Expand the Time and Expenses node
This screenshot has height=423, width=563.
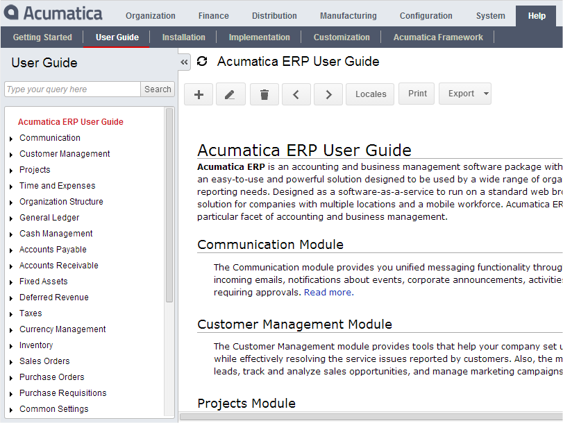click(x=11, y=187)
